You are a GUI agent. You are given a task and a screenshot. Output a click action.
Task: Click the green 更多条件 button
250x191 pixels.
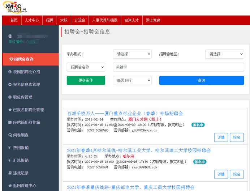click(86, 80)
